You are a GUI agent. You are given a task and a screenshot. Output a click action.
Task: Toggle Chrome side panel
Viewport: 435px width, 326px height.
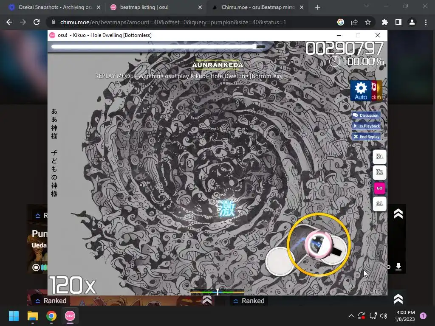(398, 22)
